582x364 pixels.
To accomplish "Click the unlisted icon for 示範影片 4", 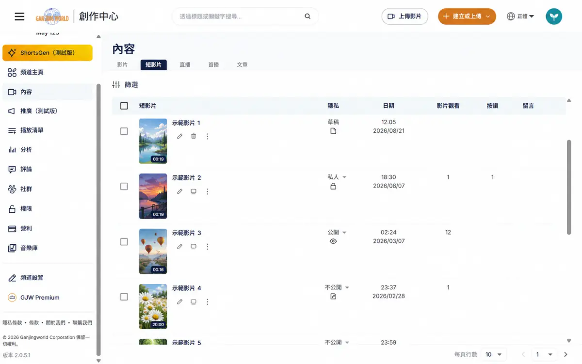I will click(333, 296).
